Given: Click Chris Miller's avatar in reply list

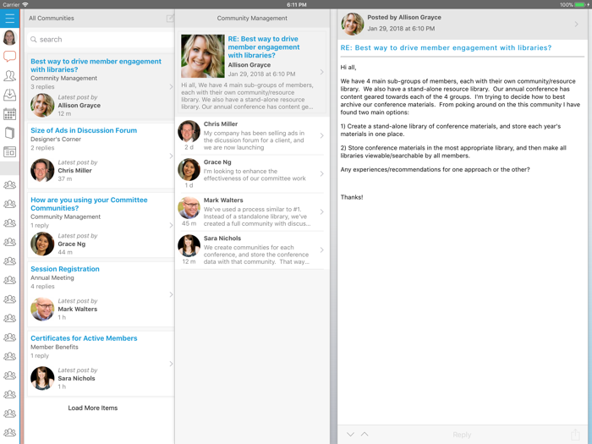Looking at the screenshot, I should [x=189, y=132].
